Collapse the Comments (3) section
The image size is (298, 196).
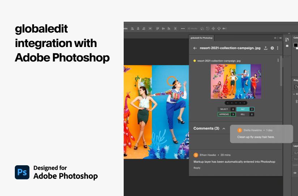pos(224,128)
